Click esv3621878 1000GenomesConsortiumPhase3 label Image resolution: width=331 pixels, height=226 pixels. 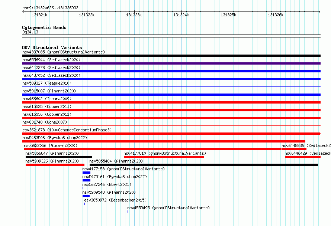(x=67, y=130)
